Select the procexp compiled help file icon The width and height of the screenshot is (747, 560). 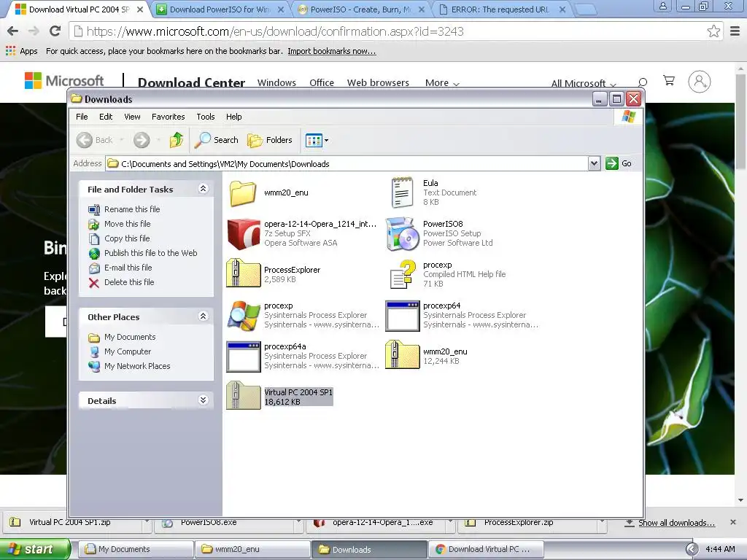point(403,274)
